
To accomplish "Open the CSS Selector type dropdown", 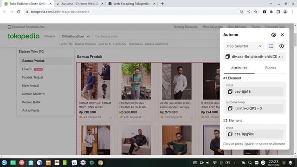I will point(244,46).
